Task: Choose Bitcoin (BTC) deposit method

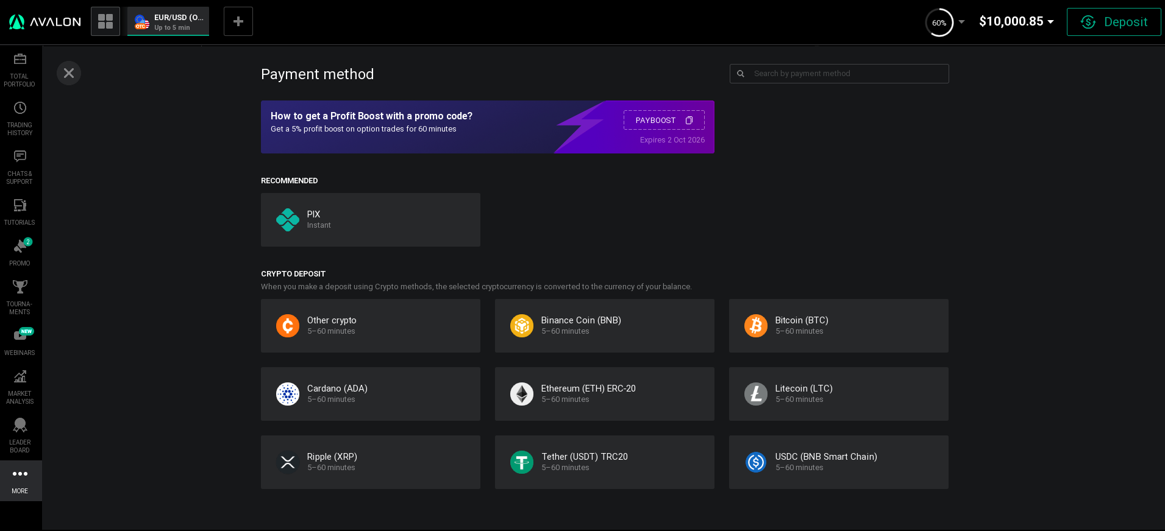Action: pyautogui.click(x=839, y=326)
